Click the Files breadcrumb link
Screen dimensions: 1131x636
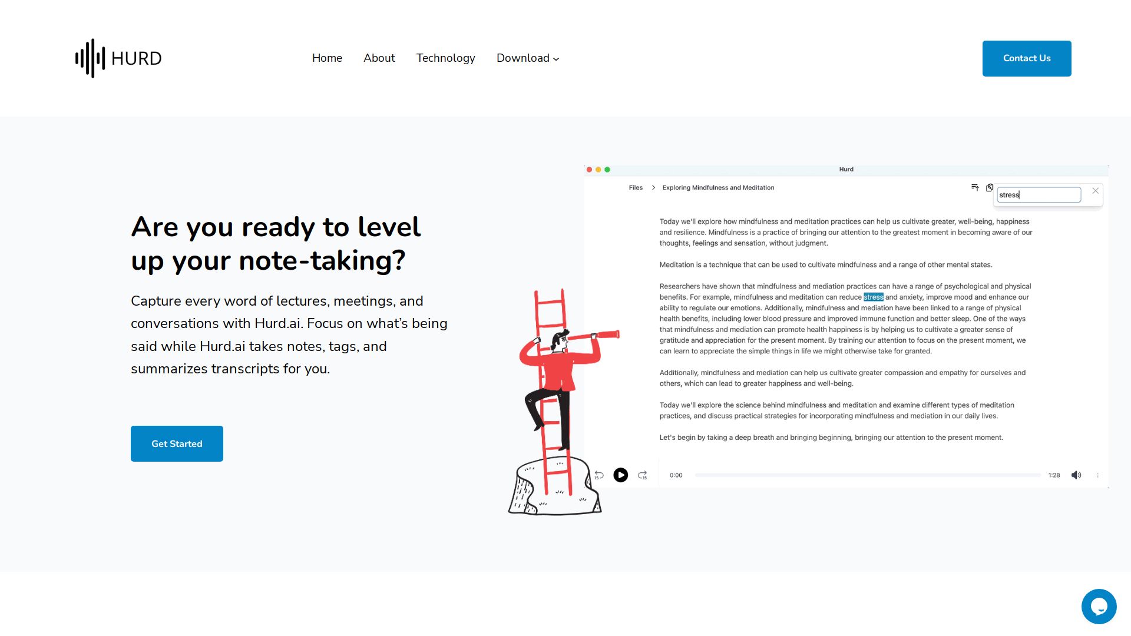click(636, 188)
